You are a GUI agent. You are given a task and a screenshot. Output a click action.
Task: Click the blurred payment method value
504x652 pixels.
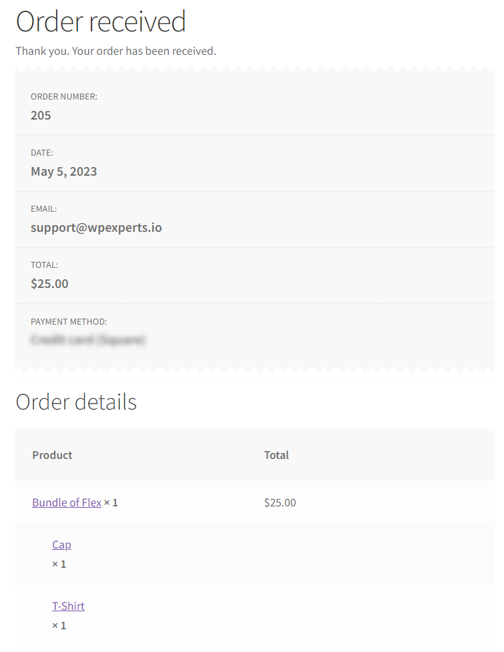[87, 340]
